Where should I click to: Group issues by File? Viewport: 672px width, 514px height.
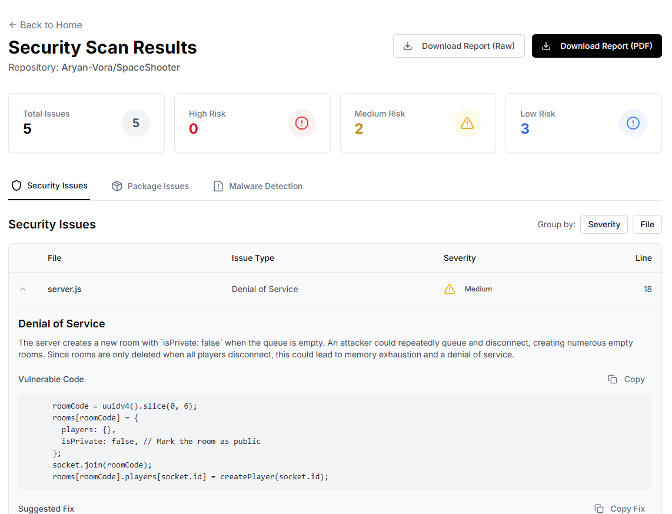coord(647,224)
